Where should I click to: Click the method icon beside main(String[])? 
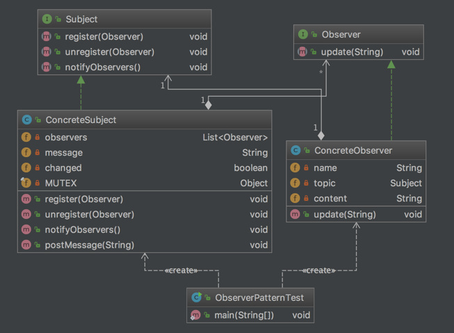click(196, 315)
